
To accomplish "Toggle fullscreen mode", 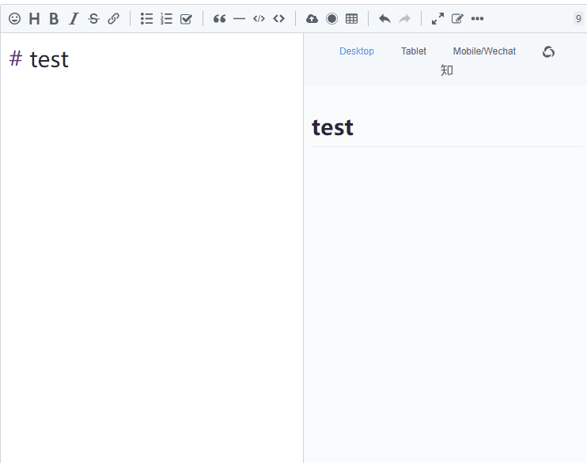I will [437, 19].
